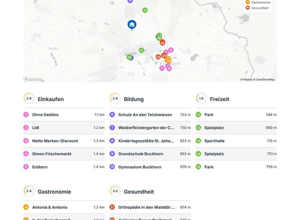Click green map marker number 13
299x220 pixels.
(x=129, y=57)
